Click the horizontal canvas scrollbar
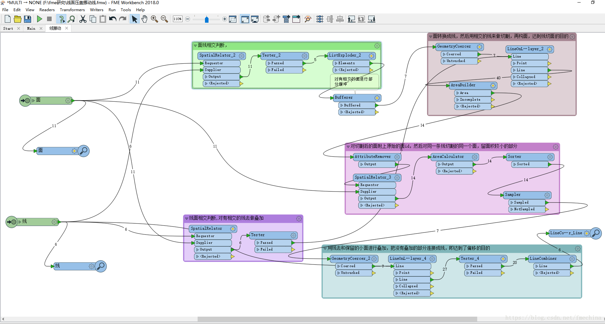 click(337, 319)
